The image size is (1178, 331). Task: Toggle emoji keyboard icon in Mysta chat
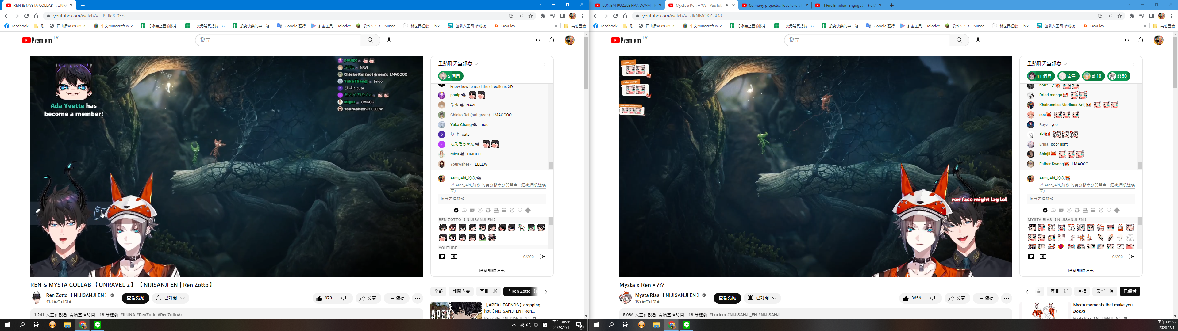[1031, 257]
